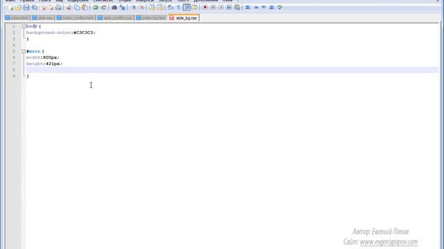The height and width of the screenshot is (249, 444).
Task: Click the Stop macro recording icon
Action: point(213,8)
